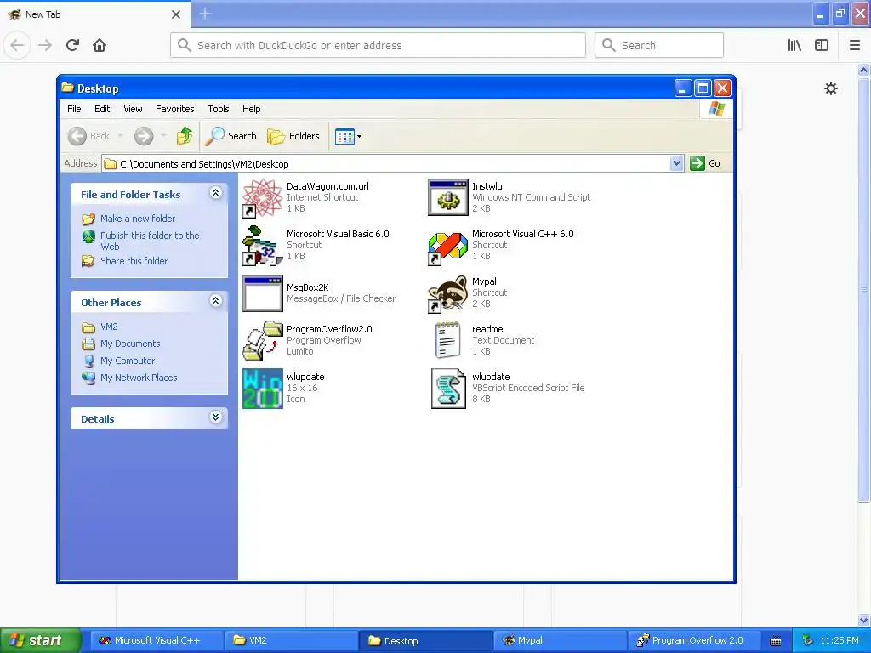Select the Mypal raccoon shortcut icon
This screenshot has width=871, height=653.
click(x=447, y=293)
